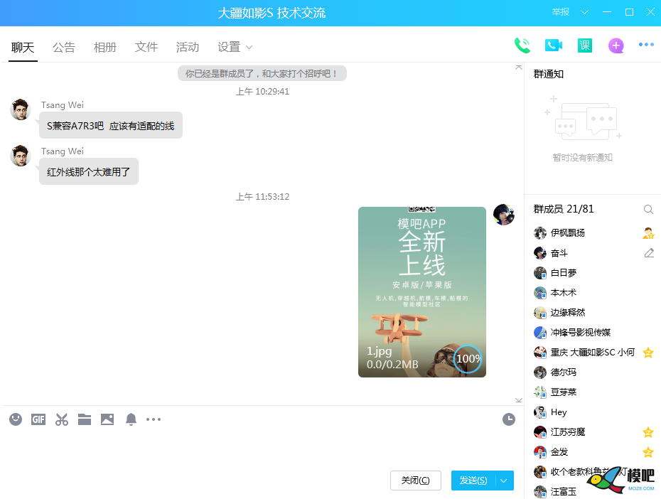This screenshot has height=499, width=661.
Task: Open Tsang Wei's avatar on first message
Action: coord(20,109)
